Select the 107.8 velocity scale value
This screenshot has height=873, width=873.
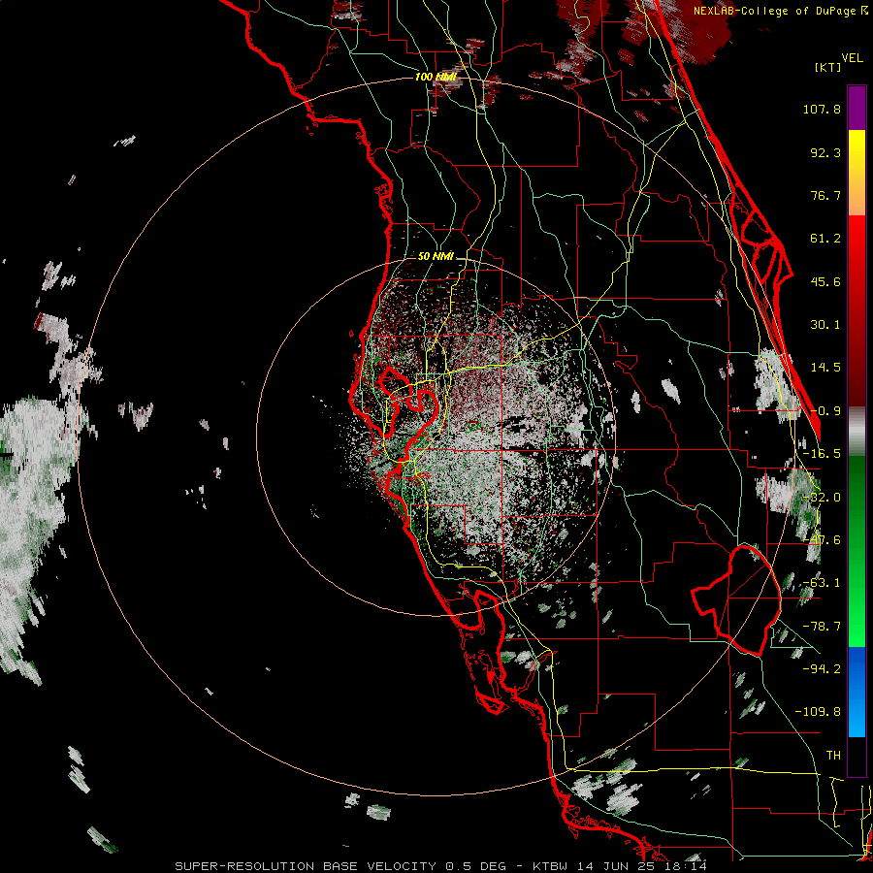coord(822,109)
